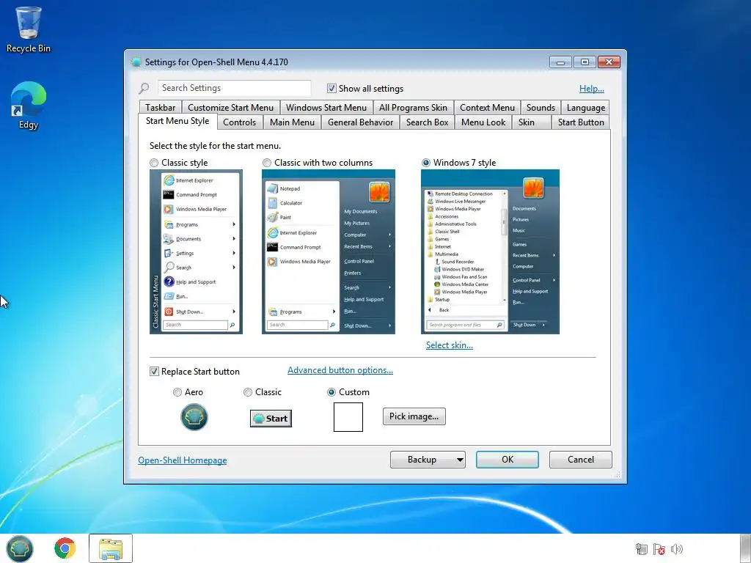Launch Chrome from the taskbar
This screenshot has height=563, width=751.
point(65,548)
